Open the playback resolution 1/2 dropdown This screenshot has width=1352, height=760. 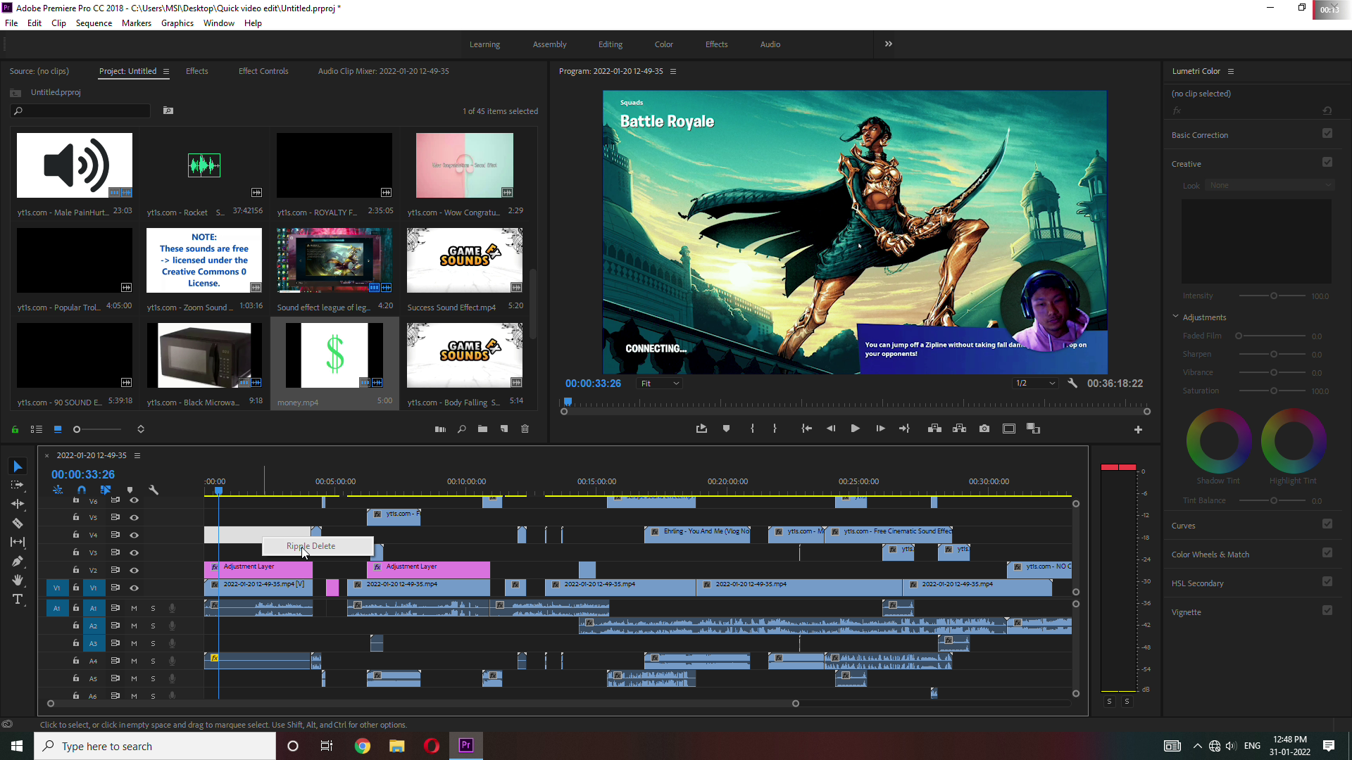[x=1035, y=383]
